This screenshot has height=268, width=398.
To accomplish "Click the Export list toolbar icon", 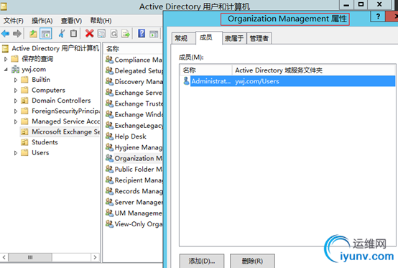I will [126, 34].
